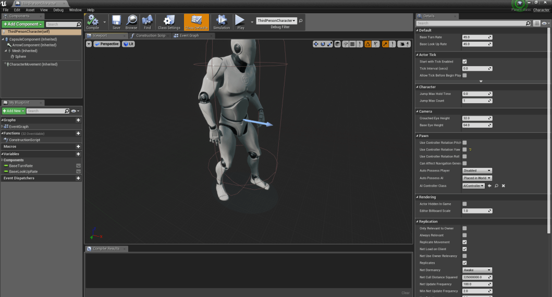This screenshot has width=552, height=297.
Task: Enable Use Controller Rotation Pitch checkbox
Action: coord(464,142)
